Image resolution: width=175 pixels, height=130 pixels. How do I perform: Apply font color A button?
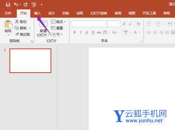coord(135,32)
